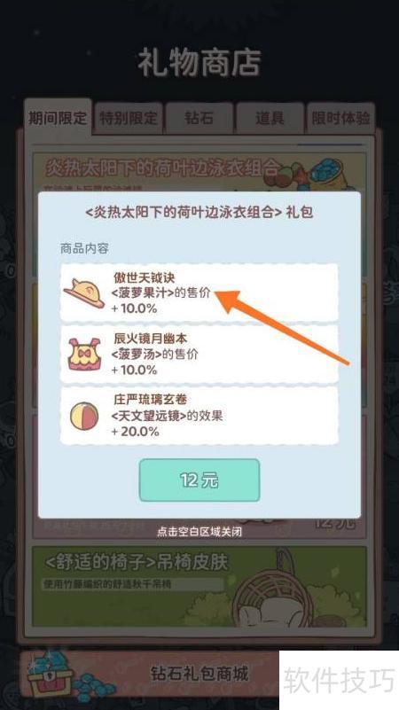399x710 pixels.
Task: Tap 点击空白区域关闭 text to close popup
Action: click(199, 532)
